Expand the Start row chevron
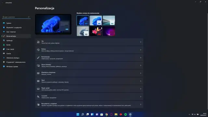 click(x=141, y=81)
